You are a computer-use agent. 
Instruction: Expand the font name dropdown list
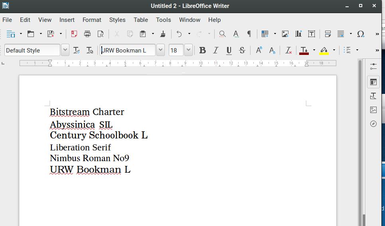(160, 50)
